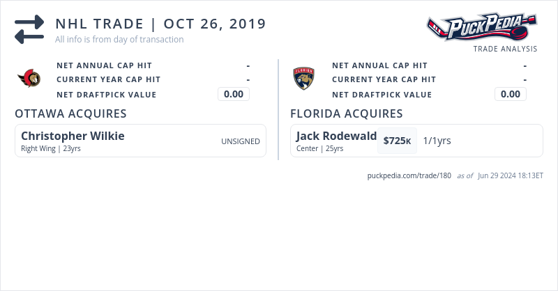Click Florida's Current Year Cap Hit label
Viewport: 558px width, 291px height.
tap(384, 80)
